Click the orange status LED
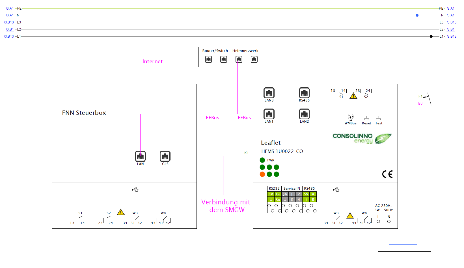The height and width of the screenshot is (268, 464). (262, 174)
